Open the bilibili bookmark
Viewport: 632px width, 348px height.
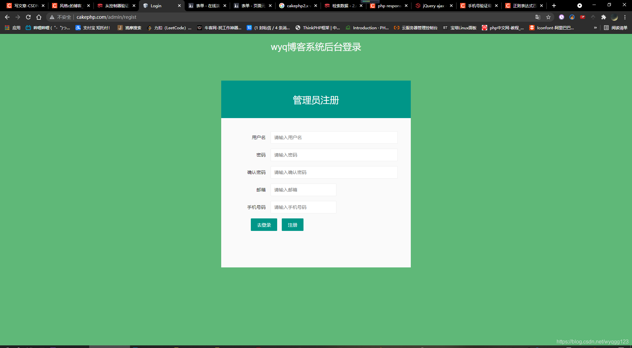pyautogui.click(x=48, y=28)
